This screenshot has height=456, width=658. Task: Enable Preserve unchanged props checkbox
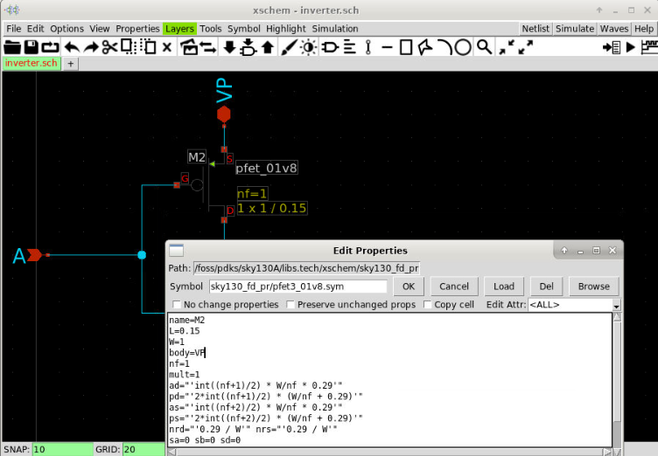pyautogui.click(x=290, y=304)
